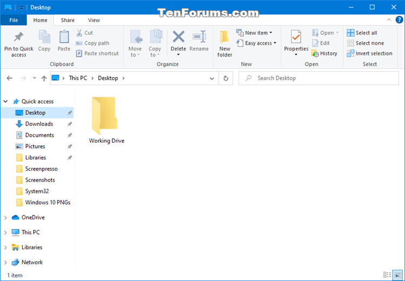Click Invert selection

369,53
